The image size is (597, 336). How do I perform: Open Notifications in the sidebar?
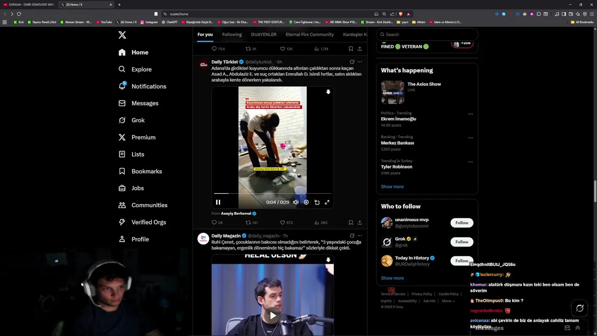(x=142, y=86)
